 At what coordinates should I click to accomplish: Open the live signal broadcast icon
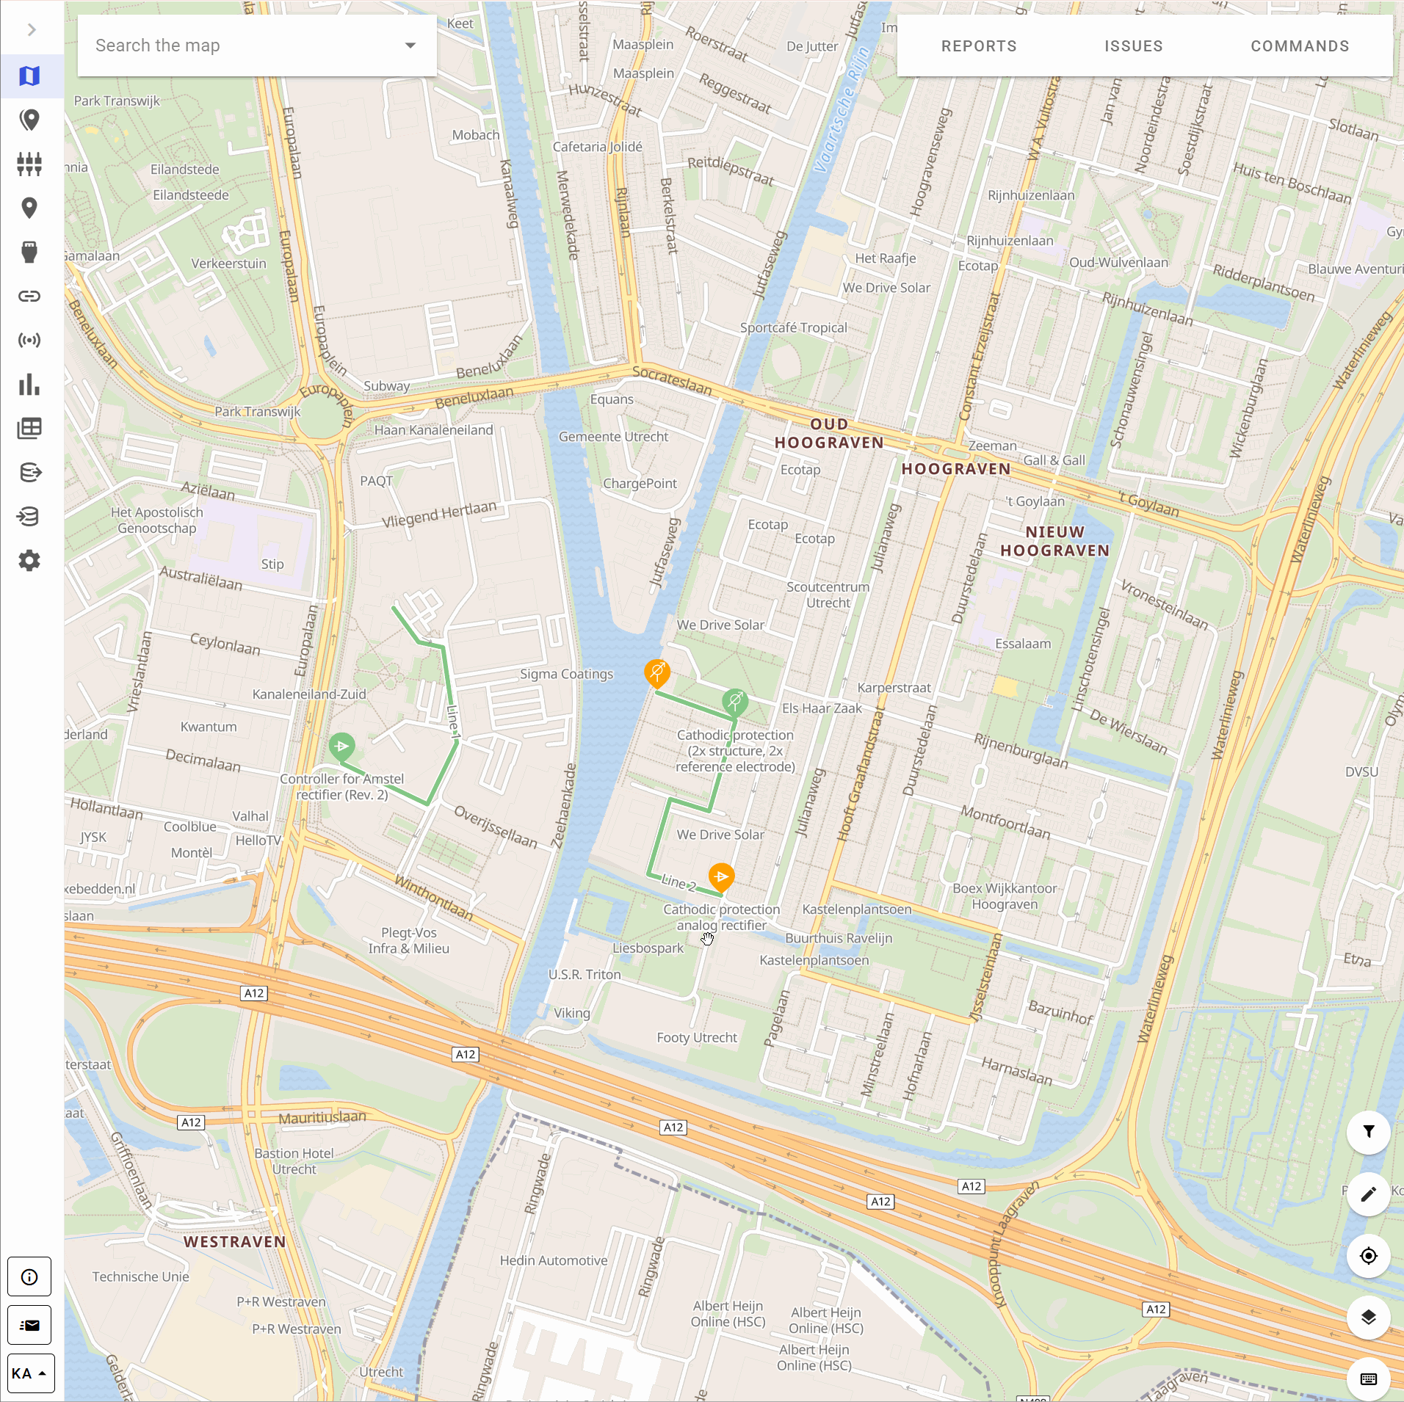point(29,339)
